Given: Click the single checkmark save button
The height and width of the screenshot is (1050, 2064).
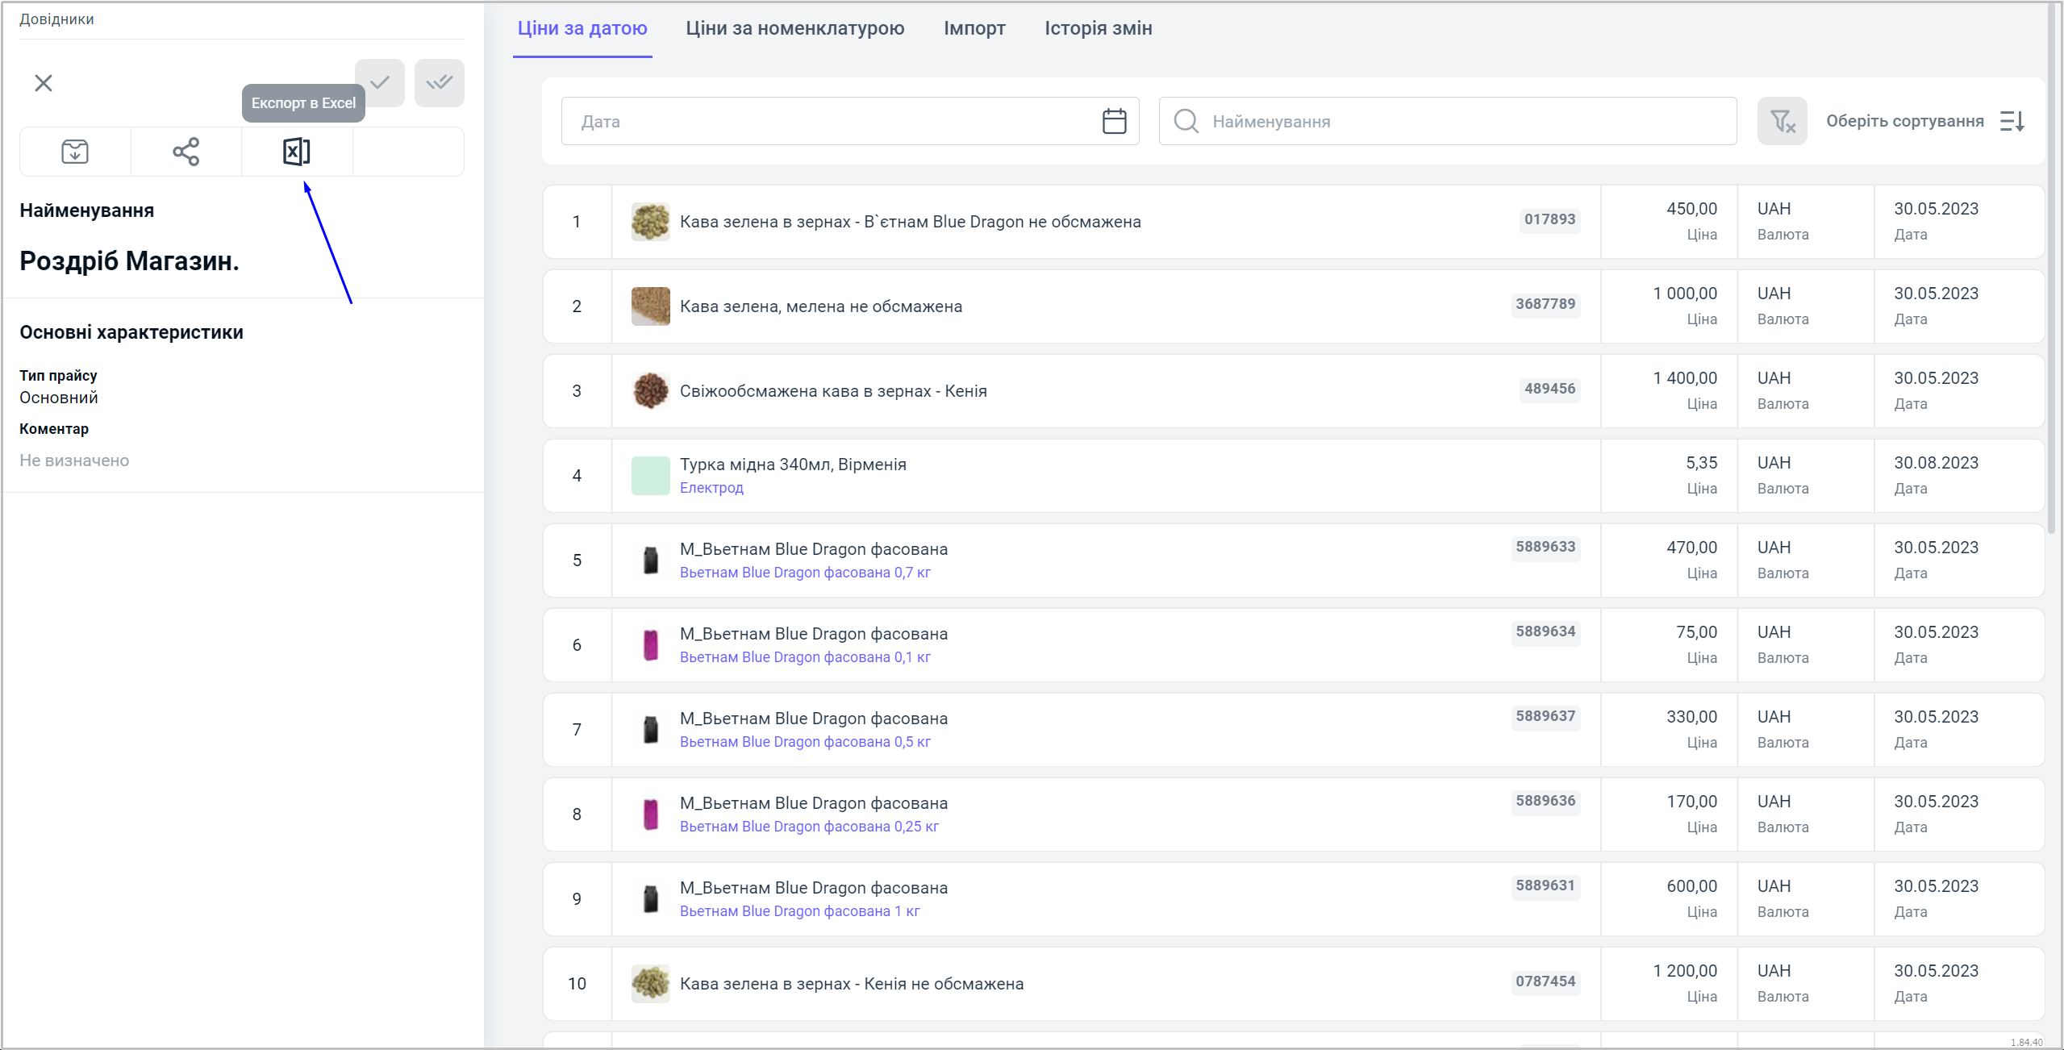Looking at the screenshot, I should [380, 82].
